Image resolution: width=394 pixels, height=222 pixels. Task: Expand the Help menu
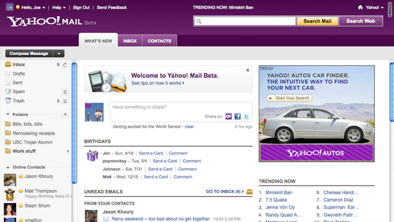pos(59,7)
